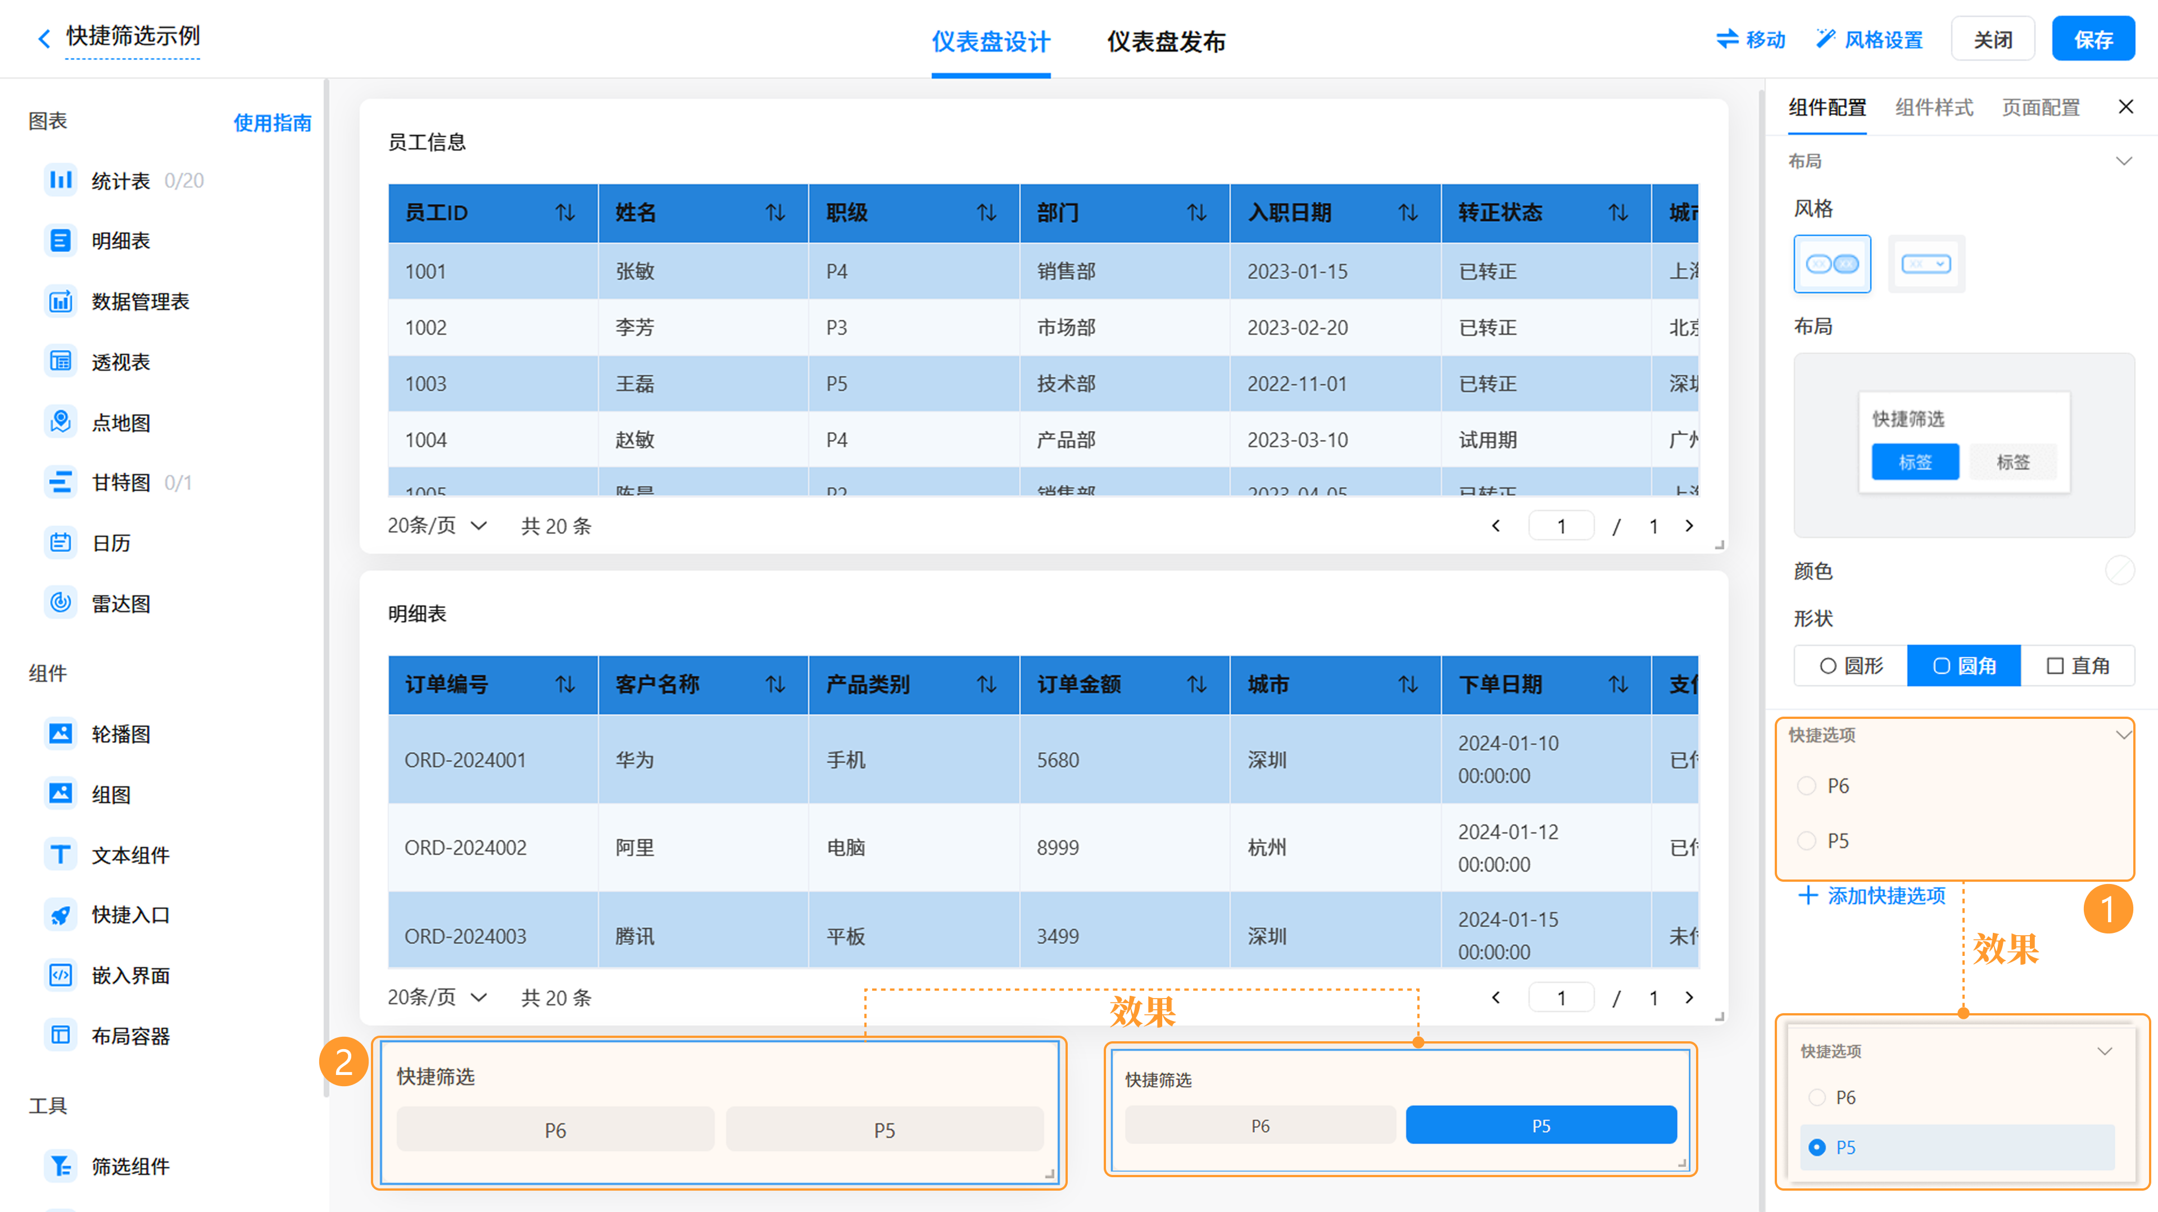The image size is (2158, 1212).
Task: Go to previous page in 员工信息 table
Action: click(x=1496, y=526)
